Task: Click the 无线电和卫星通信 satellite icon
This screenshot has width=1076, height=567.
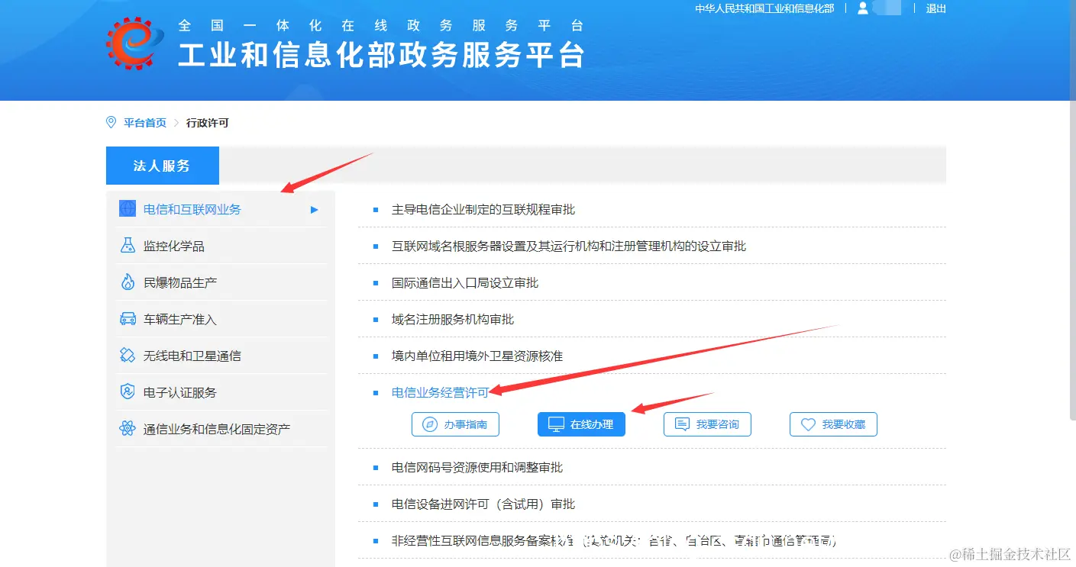Action: click(128, 355)
